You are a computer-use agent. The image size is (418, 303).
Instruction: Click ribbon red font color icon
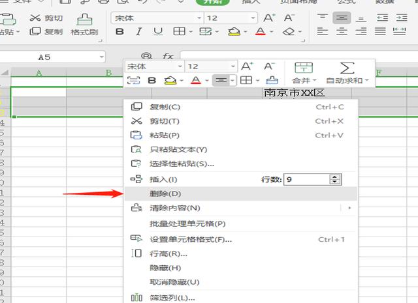click(x=260, y=32)
